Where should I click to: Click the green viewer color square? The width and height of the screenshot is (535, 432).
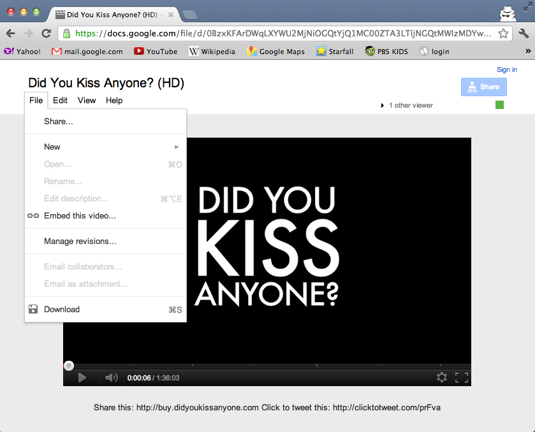point(499,104)
